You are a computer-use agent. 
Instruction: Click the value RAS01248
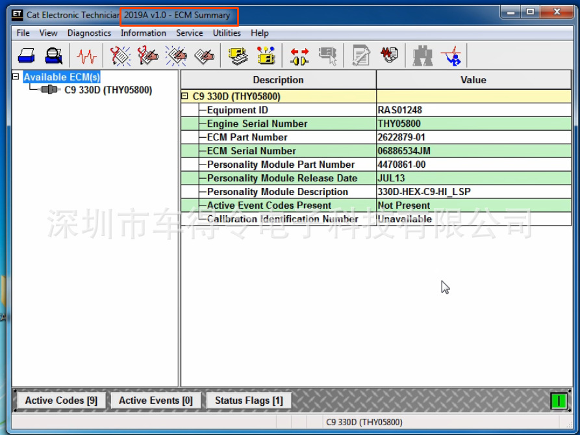[400, 110]
